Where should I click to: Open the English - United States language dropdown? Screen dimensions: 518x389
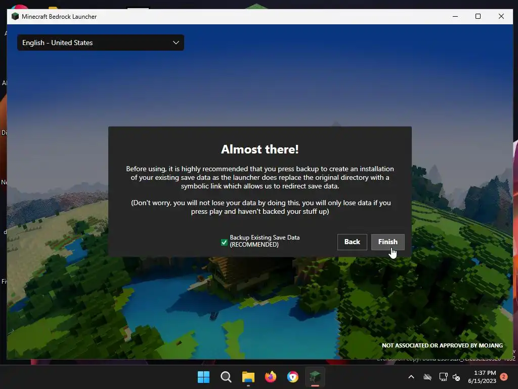101,43
